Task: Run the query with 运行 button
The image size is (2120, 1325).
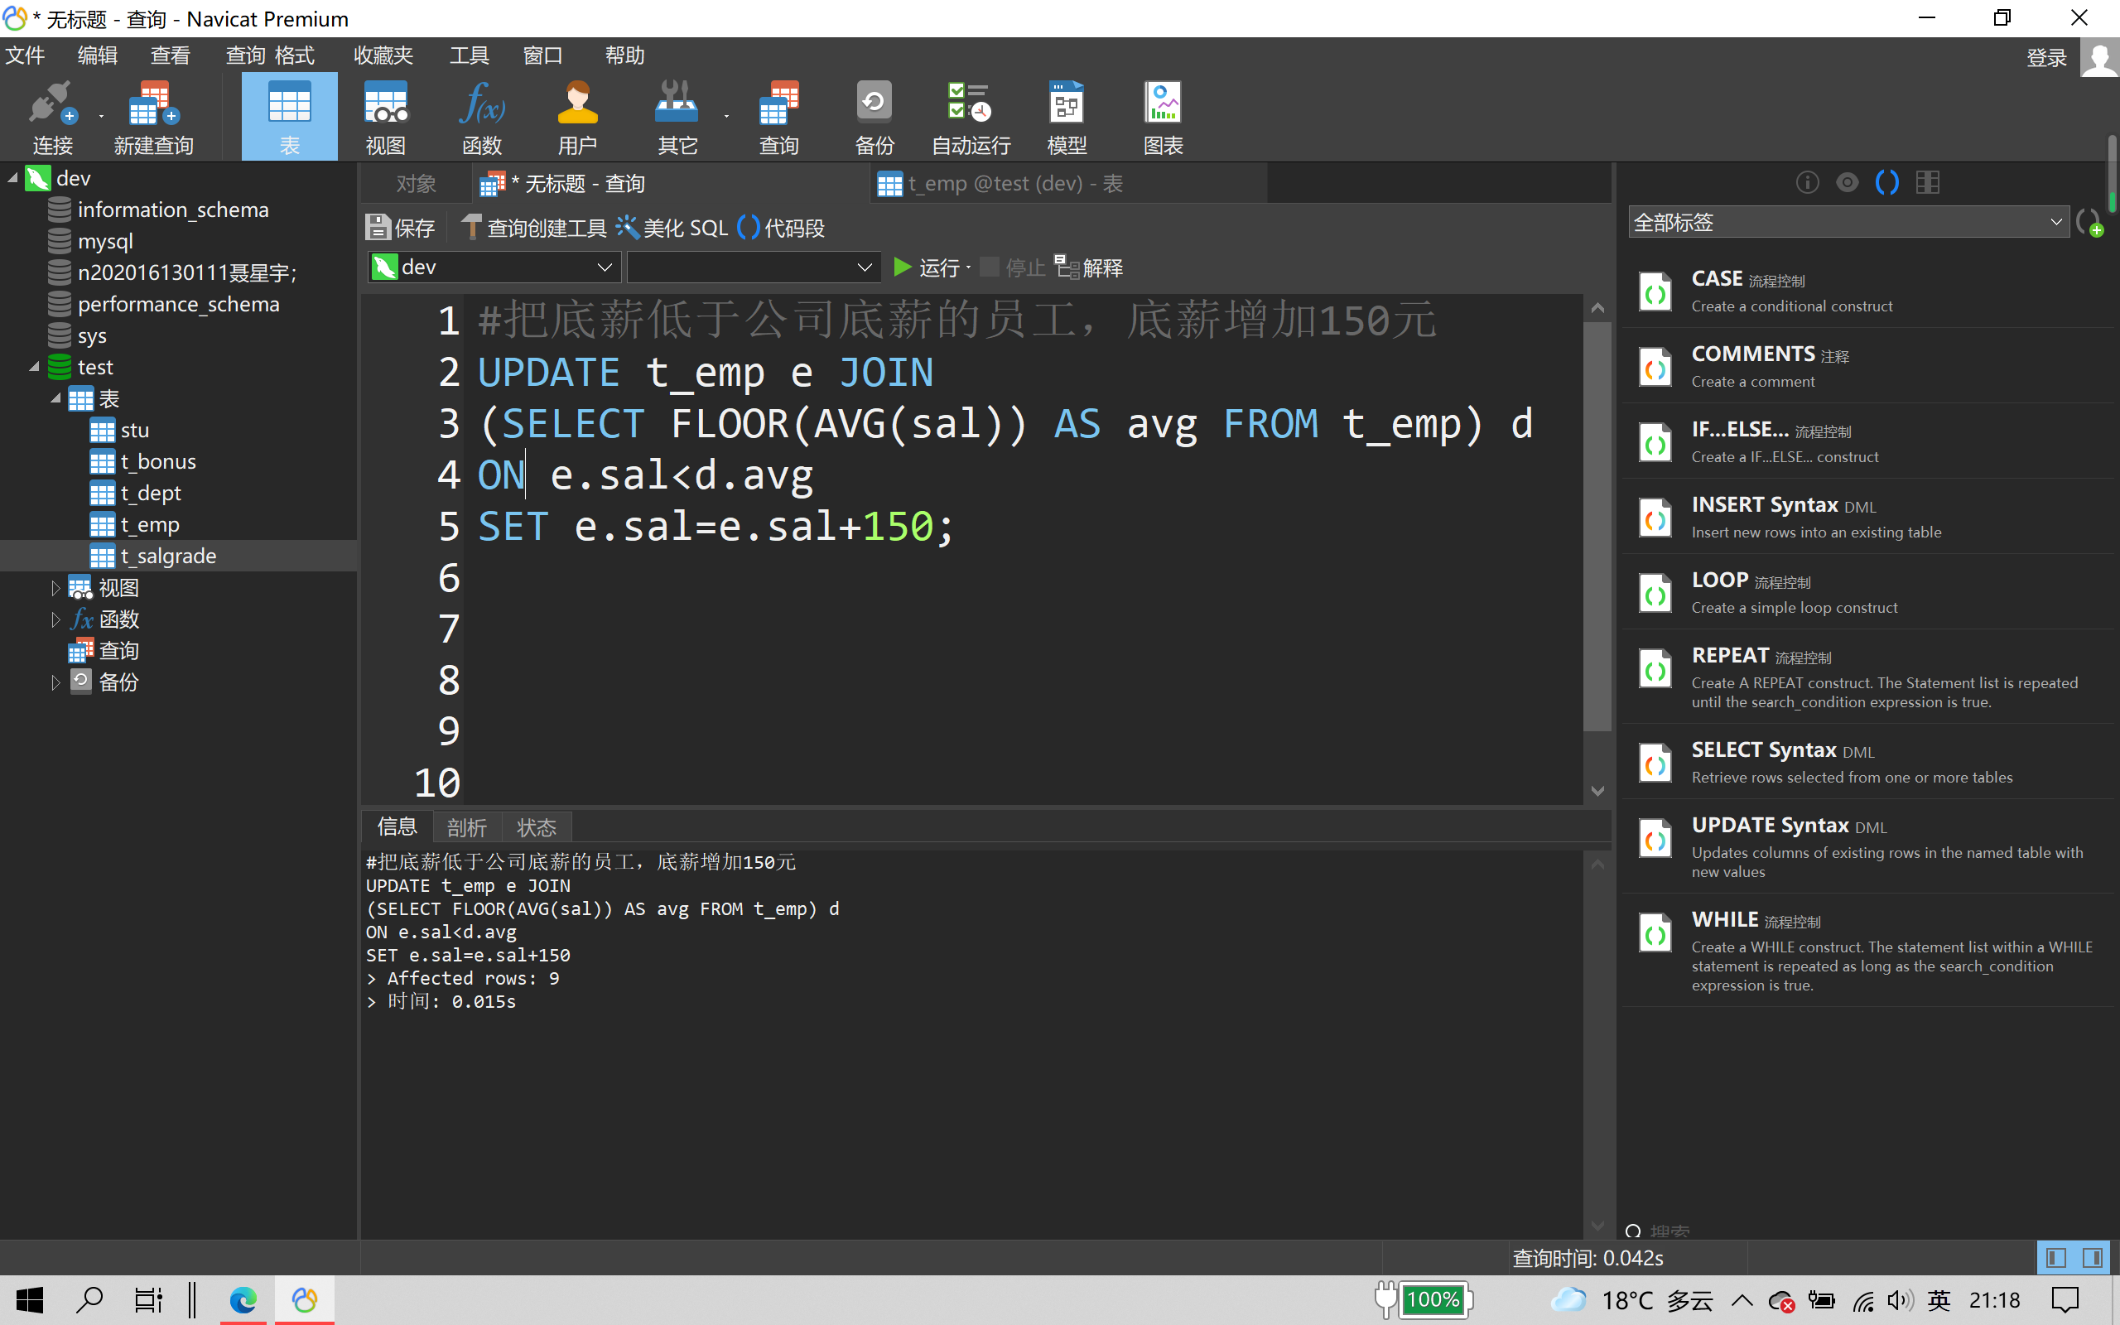Action: click(926, 267)
